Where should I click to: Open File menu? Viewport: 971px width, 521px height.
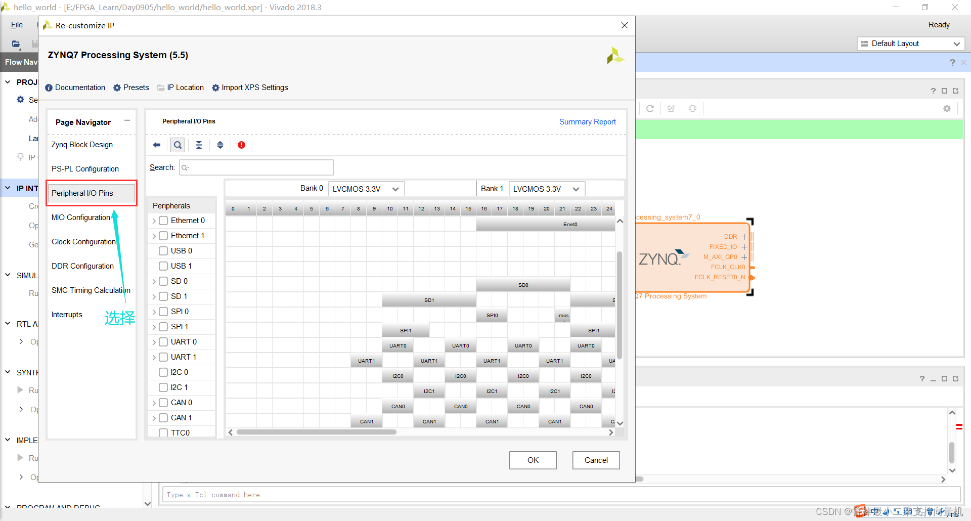pos(17,25)
